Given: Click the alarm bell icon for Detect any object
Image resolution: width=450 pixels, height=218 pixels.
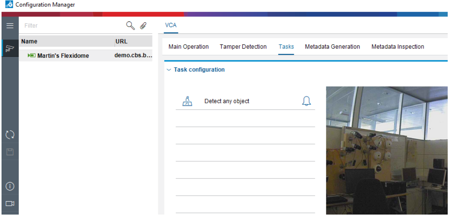Looking at the screenshot, I should pos(306,101).
